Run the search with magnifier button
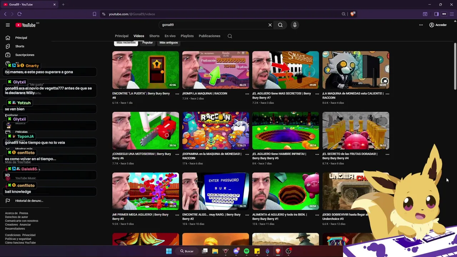 coord(280,25)
